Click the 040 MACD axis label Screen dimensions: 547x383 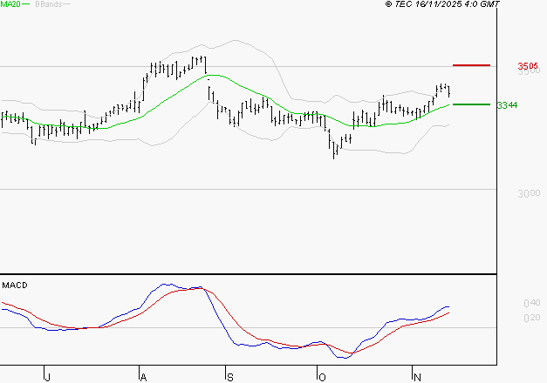(532, 303)
